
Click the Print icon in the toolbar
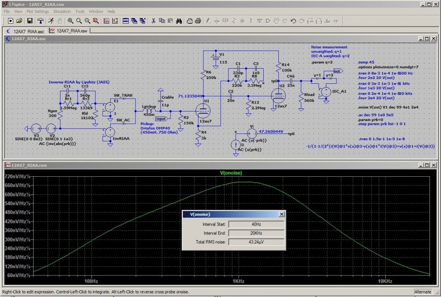coord(198,21)
